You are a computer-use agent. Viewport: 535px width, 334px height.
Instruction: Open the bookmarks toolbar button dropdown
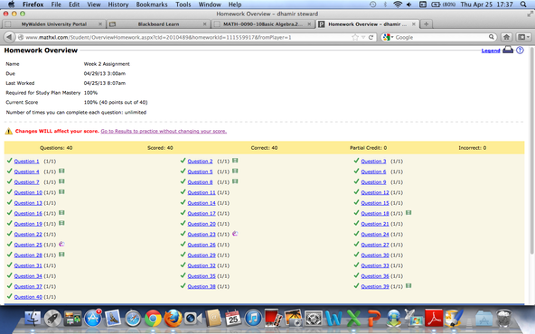[x=524, y=37]
